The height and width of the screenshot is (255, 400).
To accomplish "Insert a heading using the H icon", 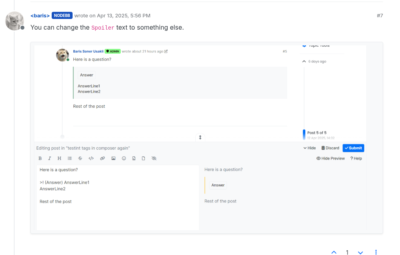I will click(x=59, y=158).
